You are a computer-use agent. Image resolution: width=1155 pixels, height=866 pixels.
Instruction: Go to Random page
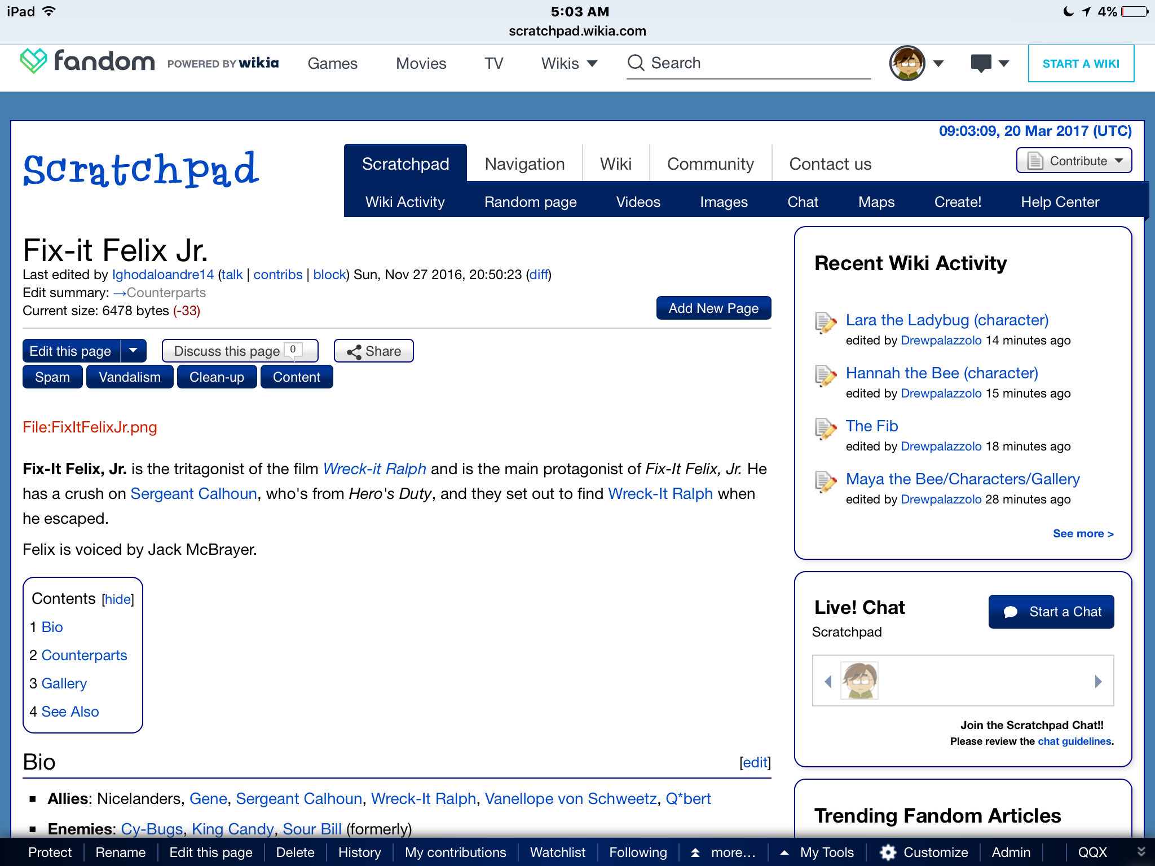point(530,202)
